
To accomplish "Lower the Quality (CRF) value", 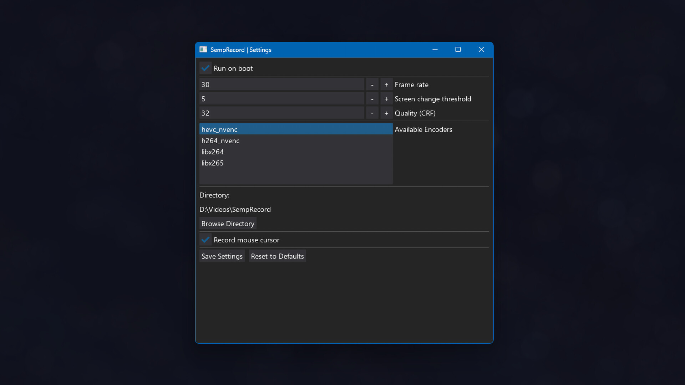I will [x=372, y=113].
